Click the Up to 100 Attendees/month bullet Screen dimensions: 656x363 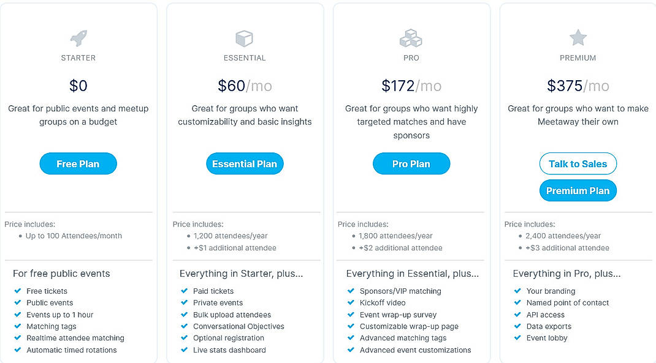tap(72, 235)
